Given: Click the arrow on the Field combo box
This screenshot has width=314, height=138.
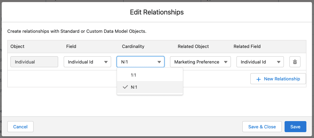Looking at the screenshot, I should pyautogui.click(x=106, y=62).
